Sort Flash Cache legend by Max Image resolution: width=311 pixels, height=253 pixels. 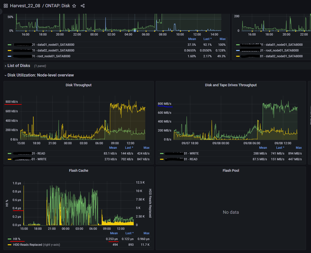coord(146,233)
